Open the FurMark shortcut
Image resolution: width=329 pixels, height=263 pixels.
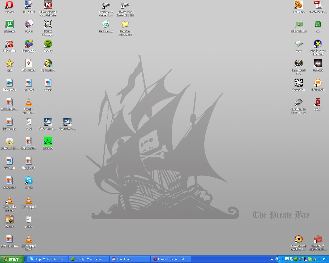pos(318,65)
